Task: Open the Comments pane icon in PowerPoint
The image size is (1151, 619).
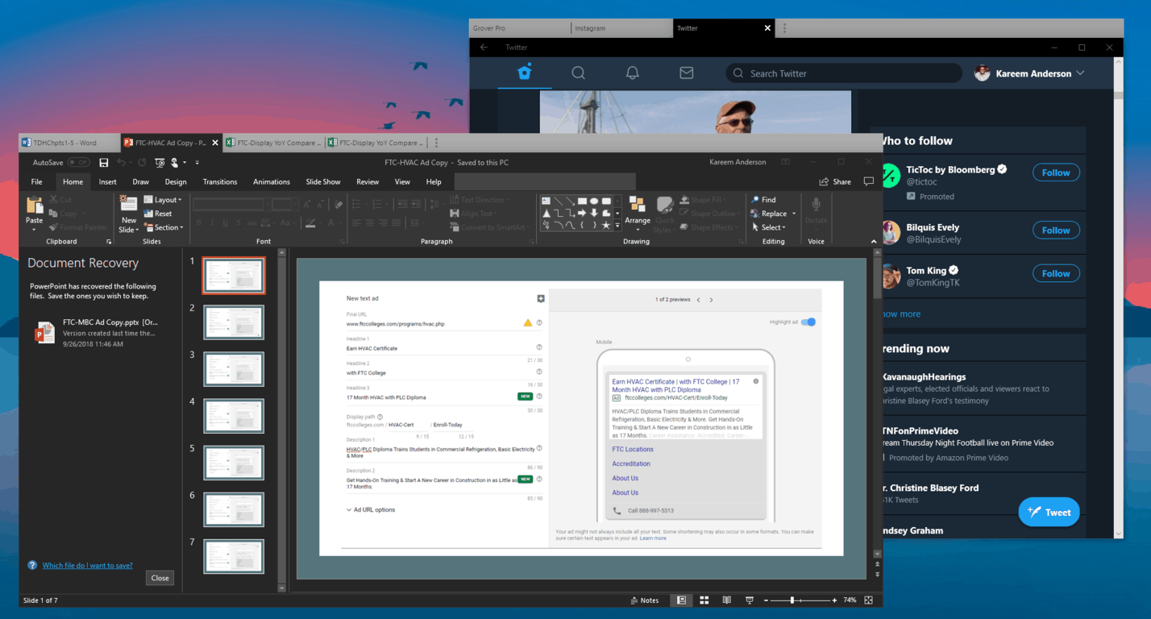Action: coord(868,181)
